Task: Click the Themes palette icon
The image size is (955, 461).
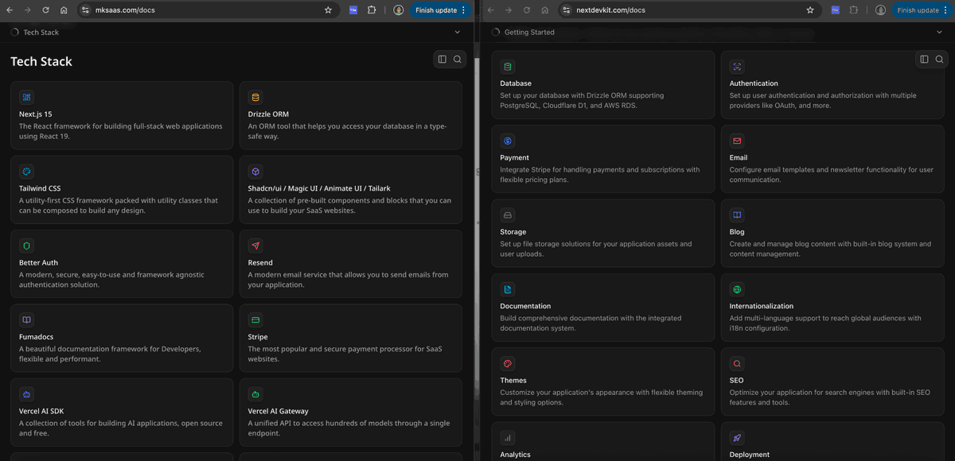Action: coord(508,363)
